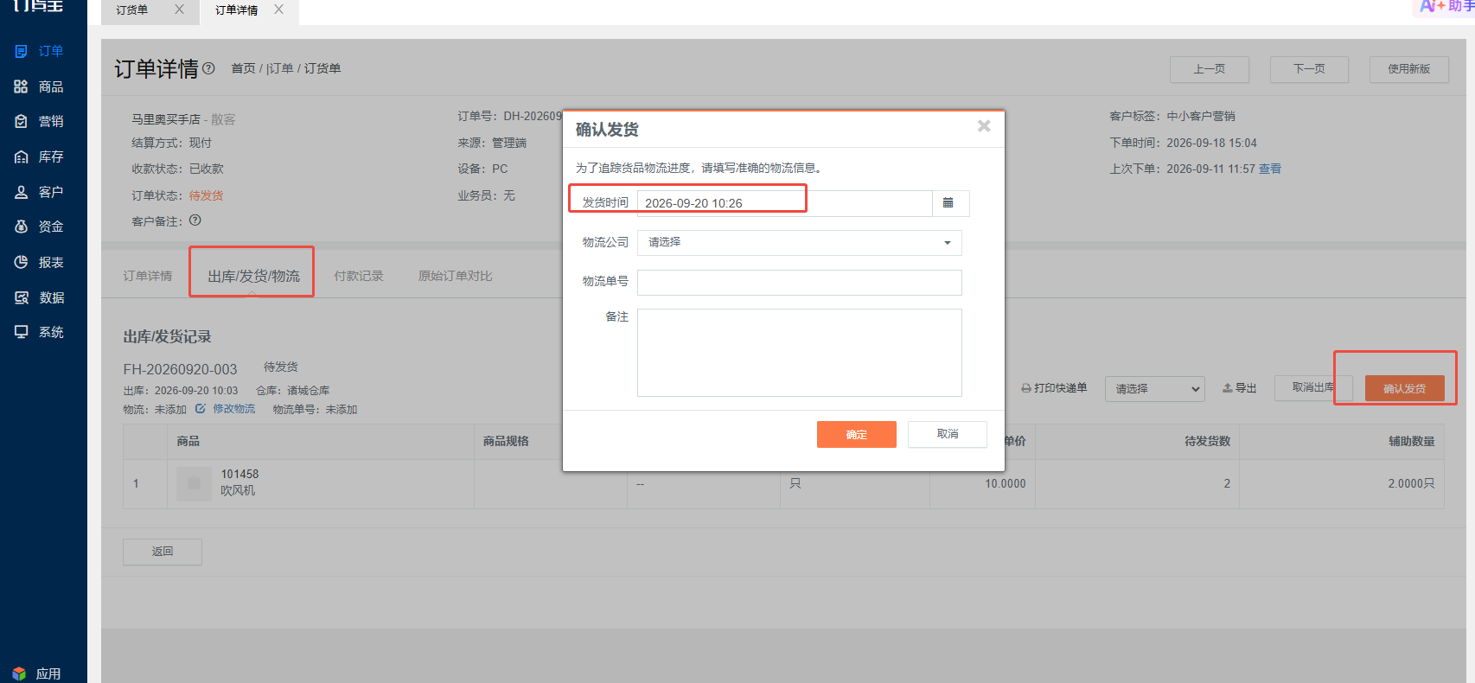This screenshot has height=683, width=1475.
Task: Click the 修改物流 link
Action: (x=234, y=409)
